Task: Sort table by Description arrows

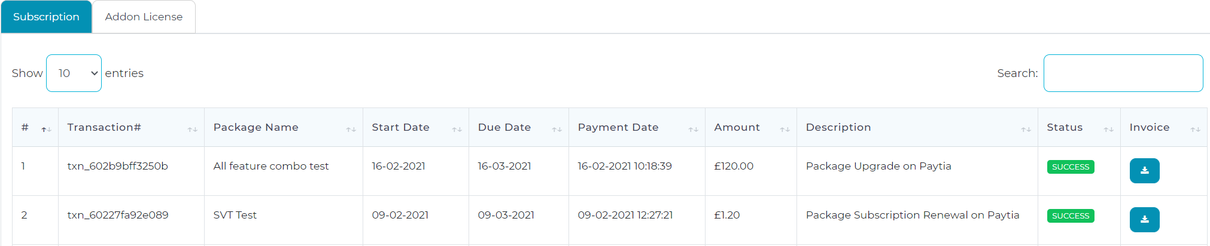Action: click(1026, 130)
